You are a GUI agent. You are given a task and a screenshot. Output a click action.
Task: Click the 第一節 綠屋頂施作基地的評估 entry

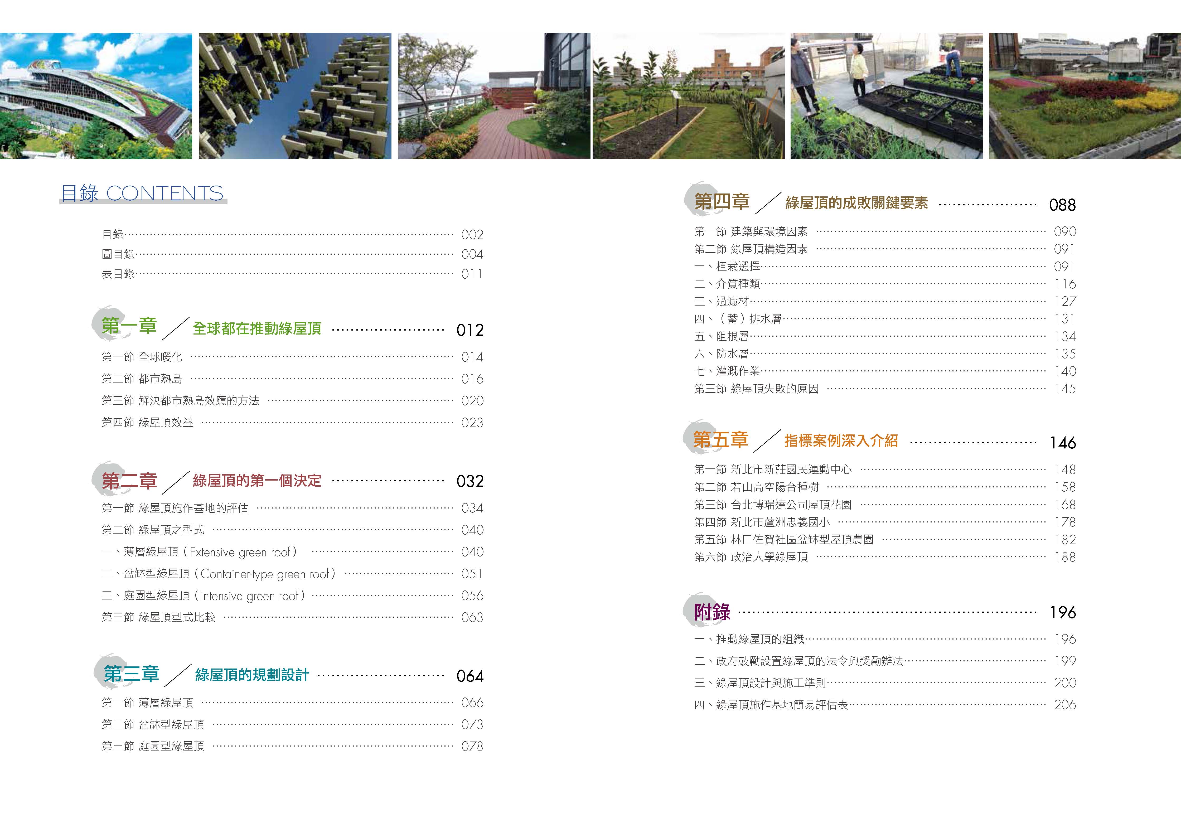click(x=292, y=508)
